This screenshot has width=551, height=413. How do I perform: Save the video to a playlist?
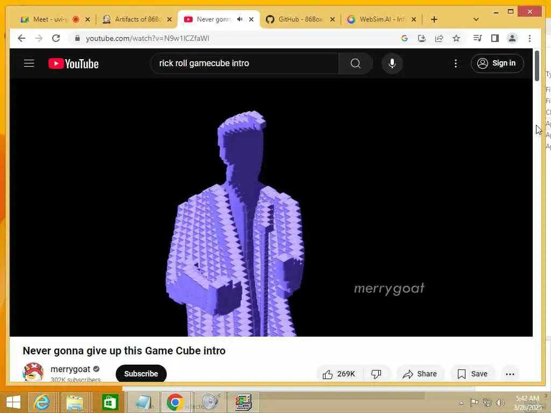(472, 374)
